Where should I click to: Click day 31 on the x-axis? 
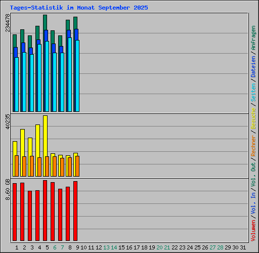click(243, 247)
